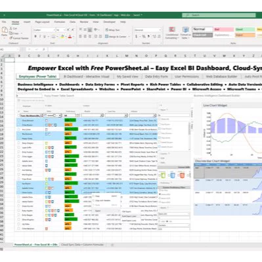Open the Address column filter dropdown

(154, 116)
